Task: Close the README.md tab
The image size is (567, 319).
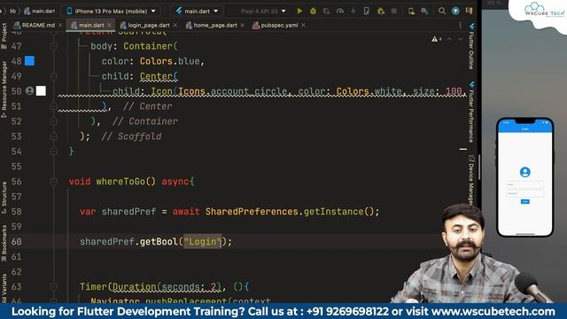Action: tap(60, 25)
